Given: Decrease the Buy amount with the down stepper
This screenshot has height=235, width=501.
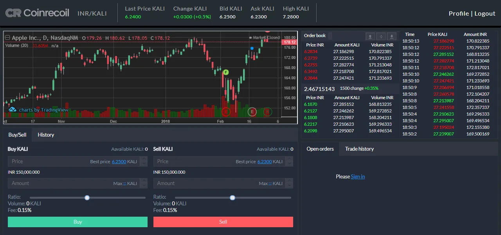Looking at the screenshot, I should (x=144, y=186).
